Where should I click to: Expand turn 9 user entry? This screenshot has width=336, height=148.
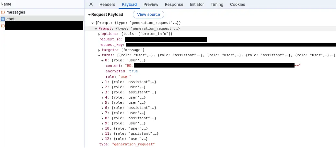click(102, 123)
